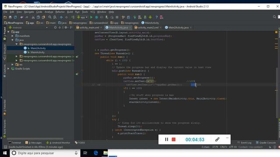The width and height of the screenshot is (280, 157).
Task: Open the UTF-8 encoding selector
Action: click(x=233, y=147)
